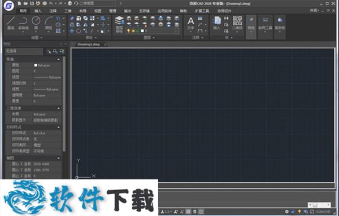This screenshot has height=216, width=339.
Task: Click the QR code (二维码) tool
Action: coord(237,23)
